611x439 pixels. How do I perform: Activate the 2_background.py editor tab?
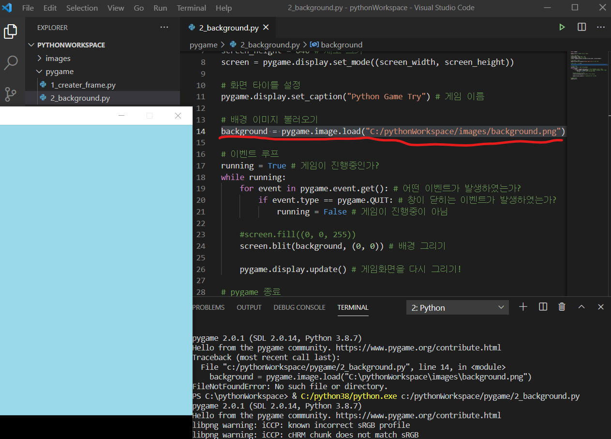pos(228,28)
